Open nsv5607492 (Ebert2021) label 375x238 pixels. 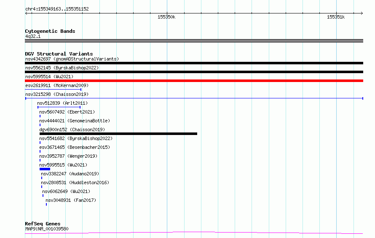pyautogui.click(x=67, y=112)
